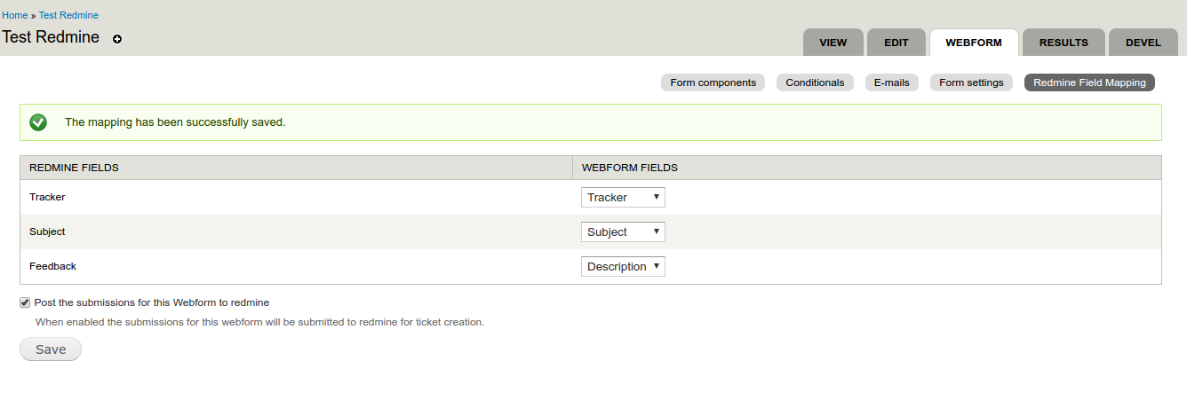Open the Form components sub-tab

(x=713, y=82)
